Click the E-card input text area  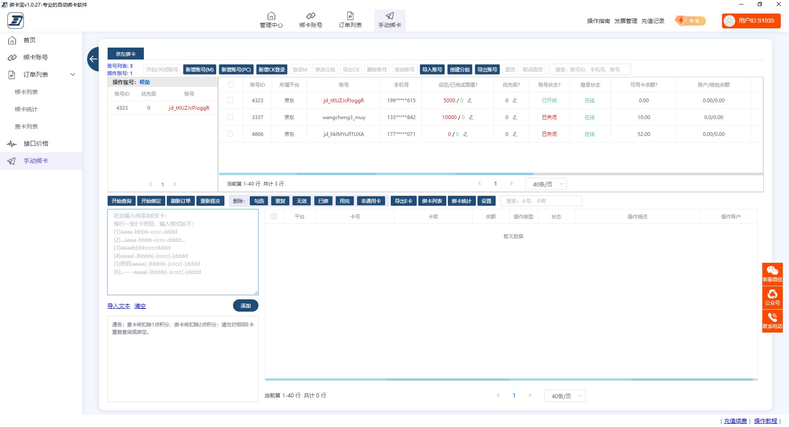[x=183, y=252]
